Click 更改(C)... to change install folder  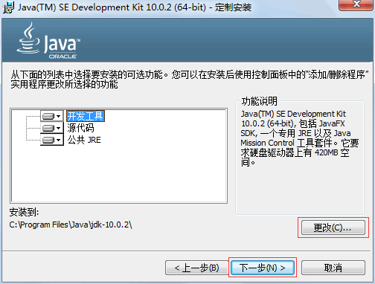(x=333, y=227)
